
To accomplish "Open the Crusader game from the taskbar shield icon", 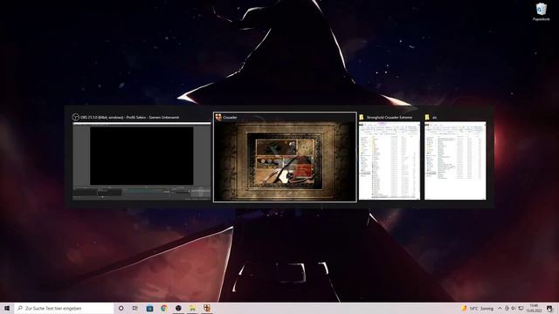I will [x=207, y=308].
